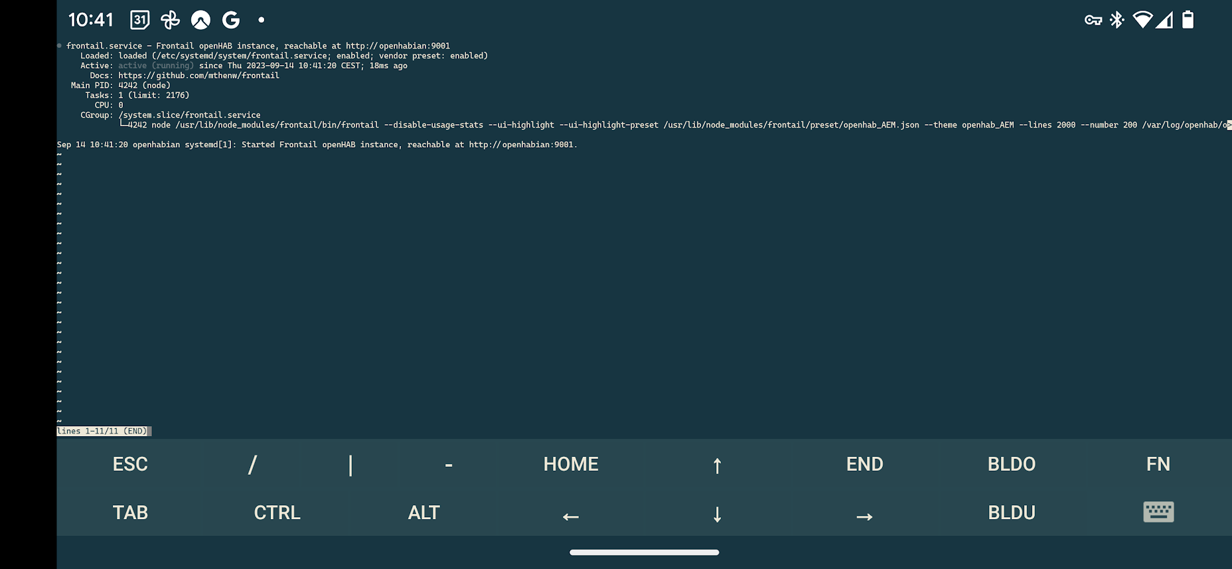This screenshot has height=569, width=1232.
Task: Tap the notification overflow dot
Action: coord(262,20)
